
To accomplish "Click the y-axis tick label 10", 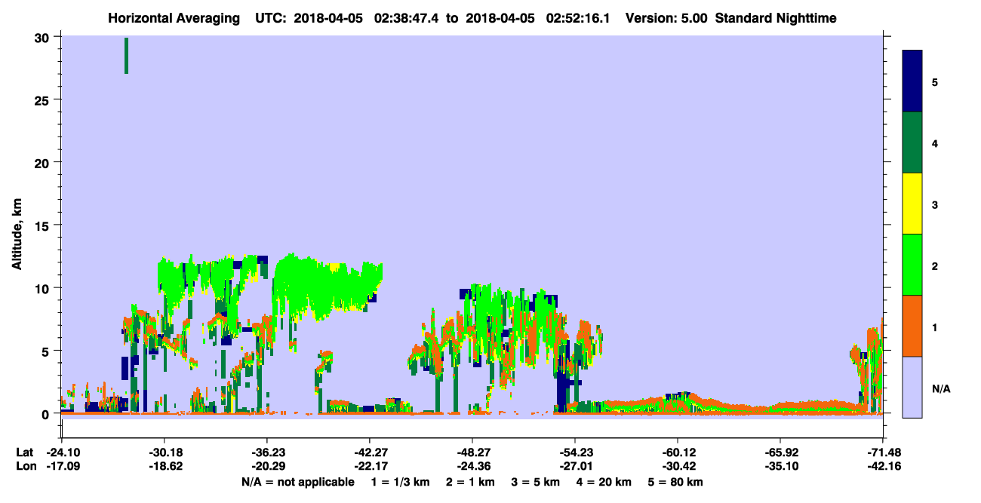I will [x=44, y=288].
